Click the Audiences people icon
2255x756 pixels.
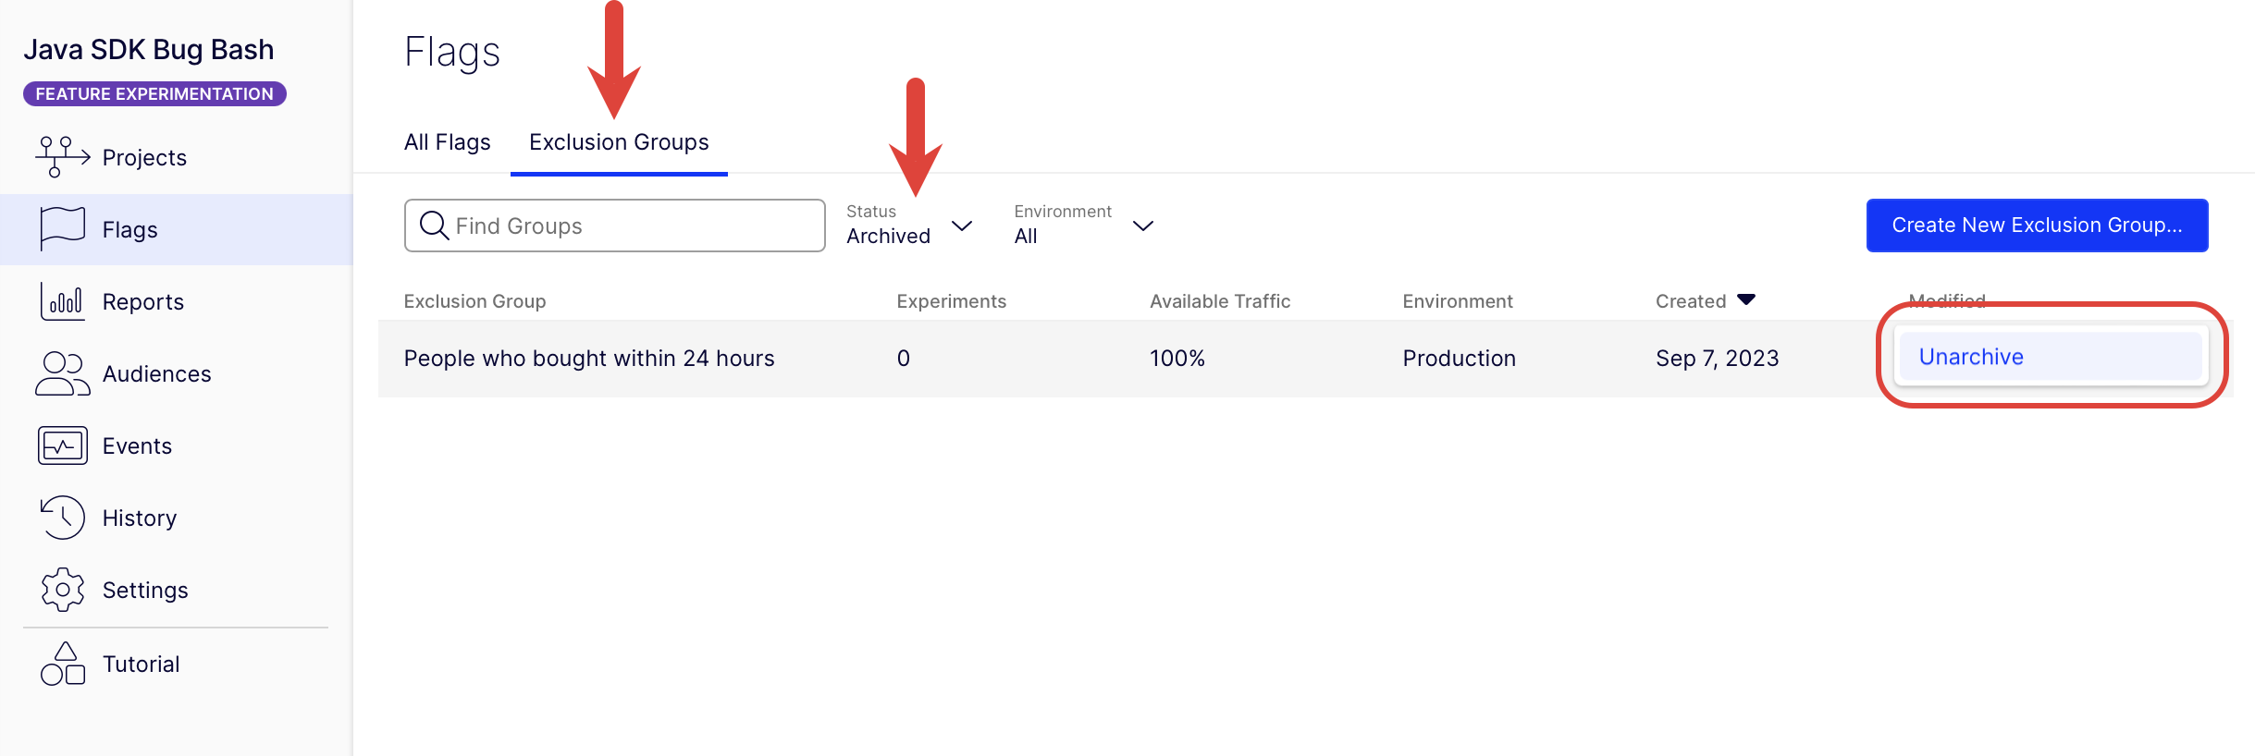pyautogui.click(x=62, y=373)
